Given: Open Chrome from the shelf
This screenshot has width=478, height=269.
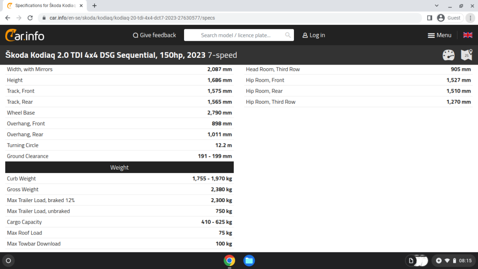Looking at the screenshot, I should (229, 260).
